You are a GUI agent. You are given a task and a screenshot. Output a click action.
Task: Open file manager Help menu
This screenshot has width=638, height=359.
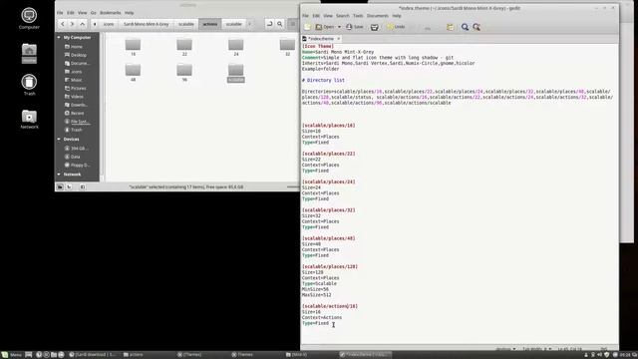[129, 13]
